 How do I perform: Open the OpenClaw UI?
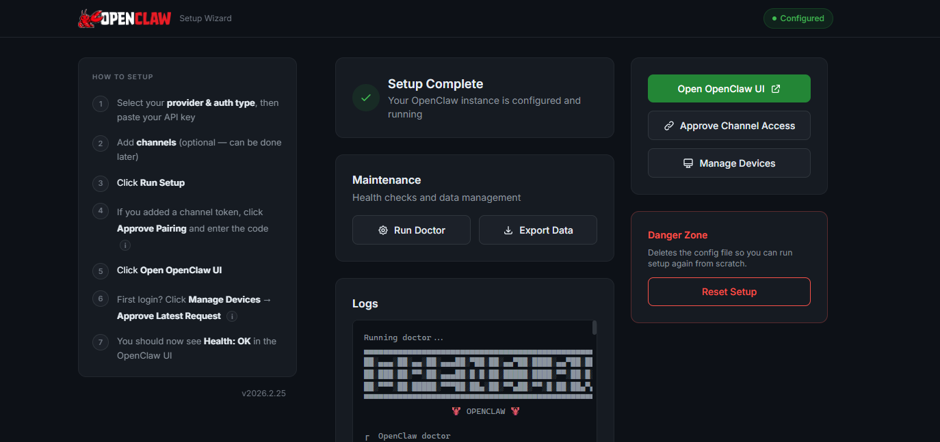tap(729, 88)
